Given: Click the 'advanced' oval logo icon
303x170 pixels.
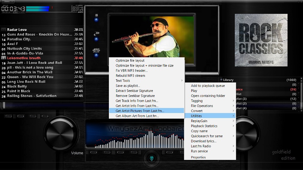Looking at the screenshot, I should click(x=96, y=50).
